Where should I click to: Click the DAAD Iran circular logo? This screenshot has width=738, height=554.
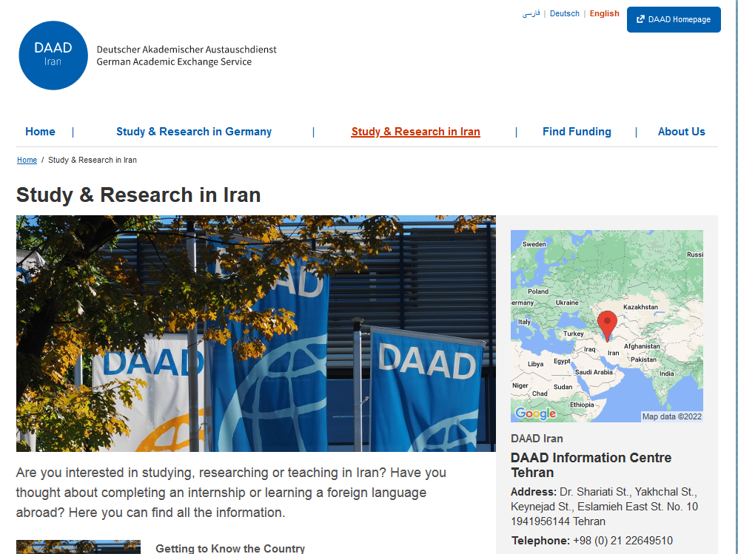point(53,55)
